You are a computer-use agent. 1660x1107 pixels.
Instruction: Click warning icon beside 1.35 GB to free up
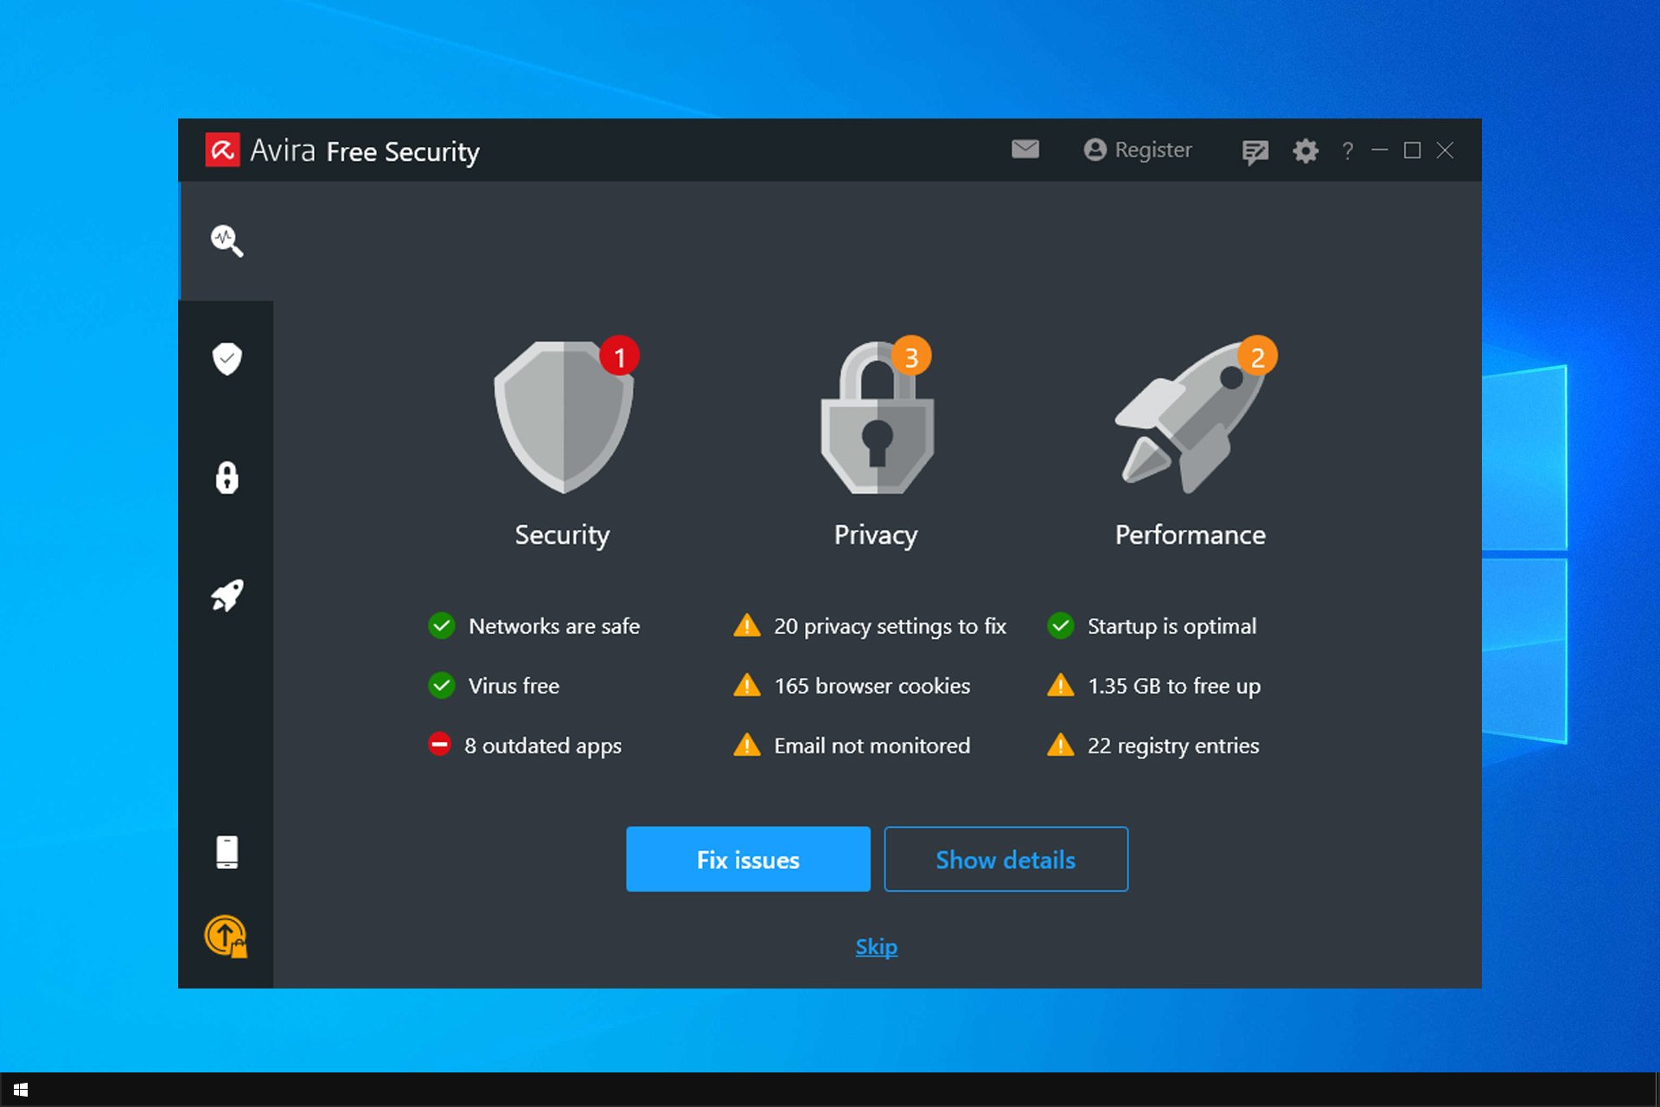[1061, 686]
